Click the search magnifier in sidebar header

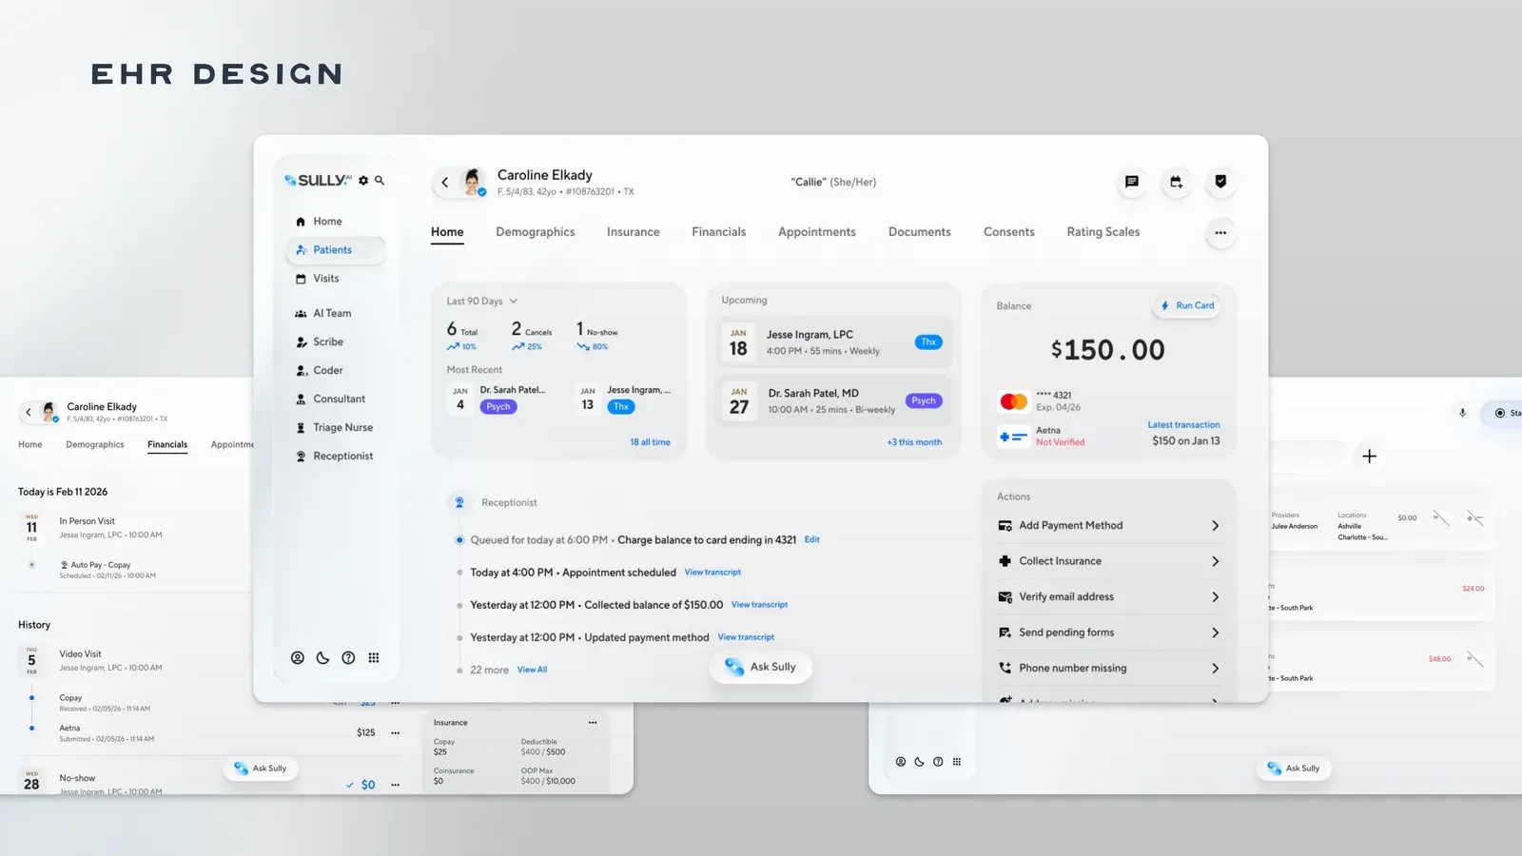pos(380,180)
